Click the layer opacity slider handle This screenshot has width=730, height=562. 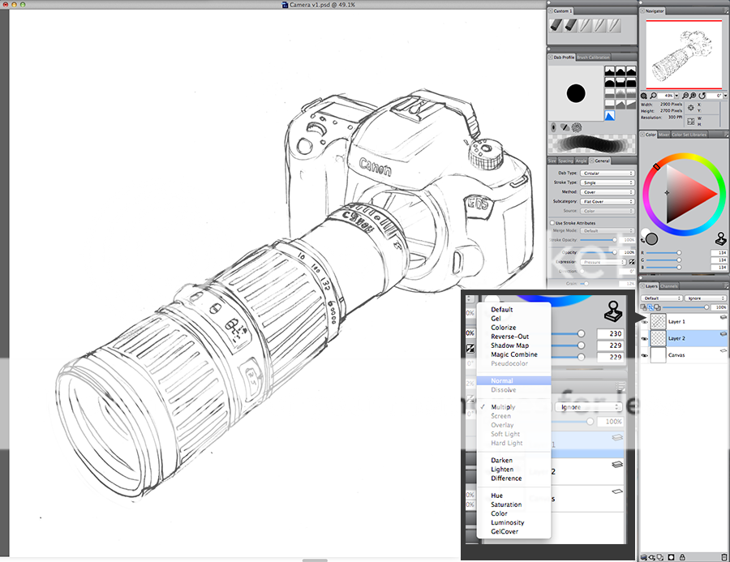705,307
